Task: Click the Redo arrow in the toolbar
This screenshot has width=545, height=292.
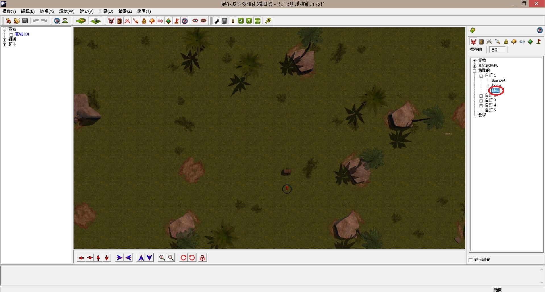Action: (44, 21)
